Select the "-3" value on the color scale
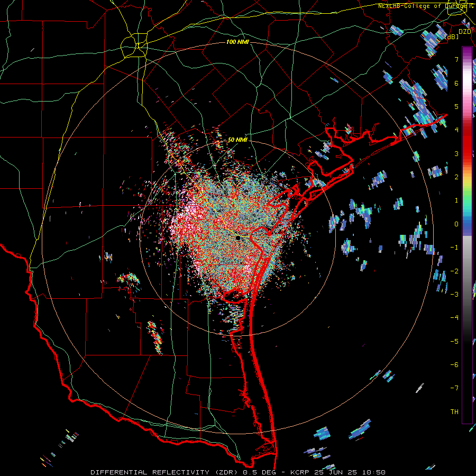Screen dimensions: 476x476 [x=454, y=294]
